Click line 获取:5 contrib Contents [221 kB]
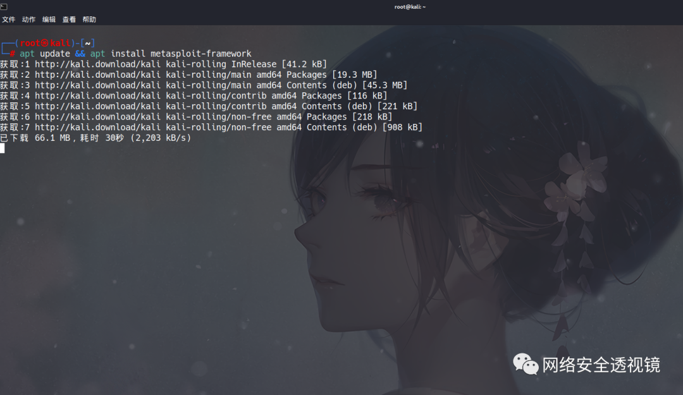 click(209, 106)
